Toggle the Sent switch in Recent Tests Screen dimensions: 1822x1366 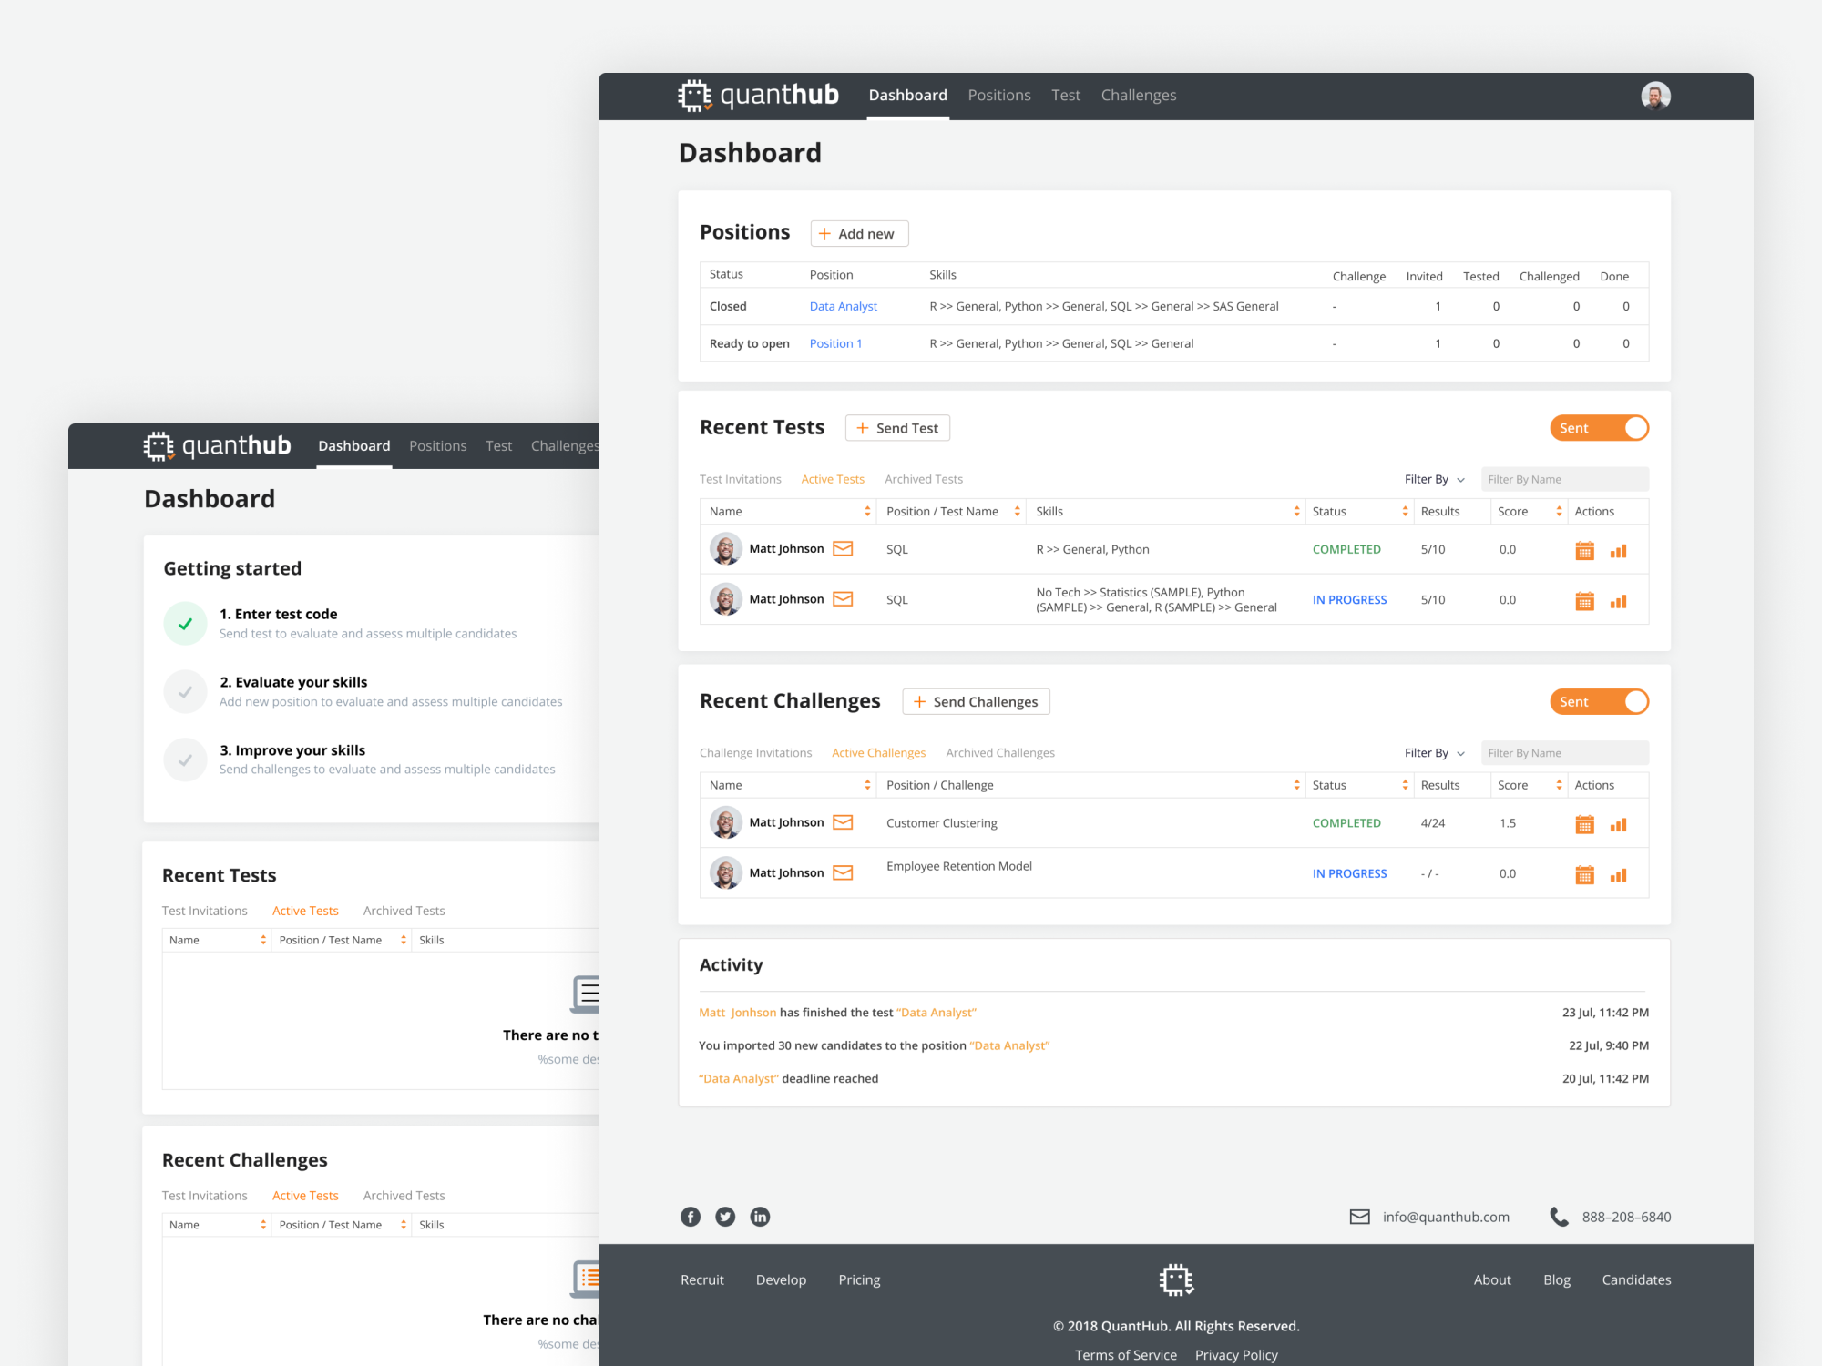click(x=1599, y=428)
